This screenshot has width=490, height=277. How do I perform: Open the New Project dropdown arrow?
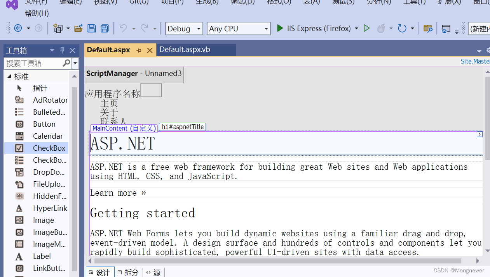(x=68, y=28)
